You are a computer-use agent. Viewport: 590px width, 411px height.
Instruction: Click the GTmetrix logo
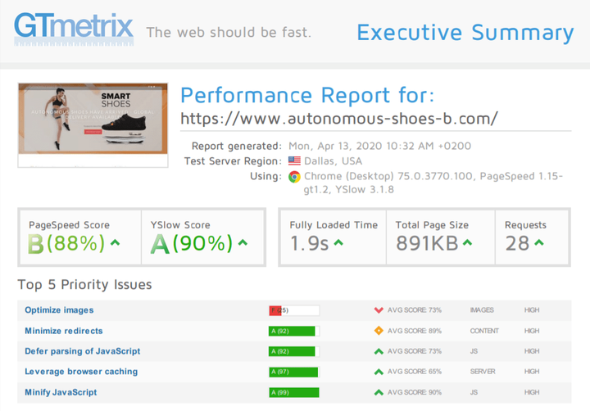74,29
